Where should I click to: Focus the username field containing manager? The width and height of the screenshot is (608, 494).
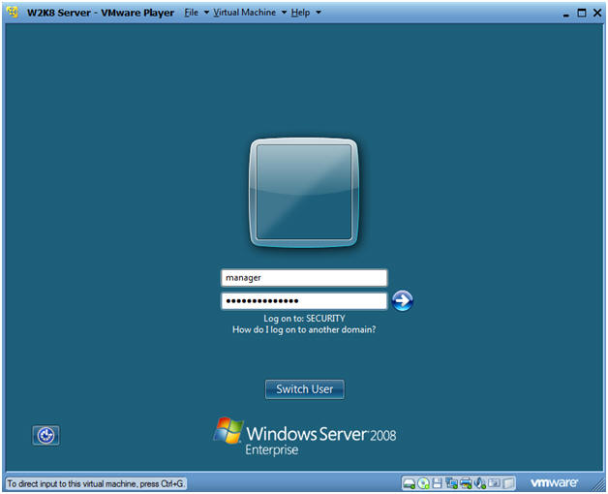pyautogui.click(x=304, y=277)
